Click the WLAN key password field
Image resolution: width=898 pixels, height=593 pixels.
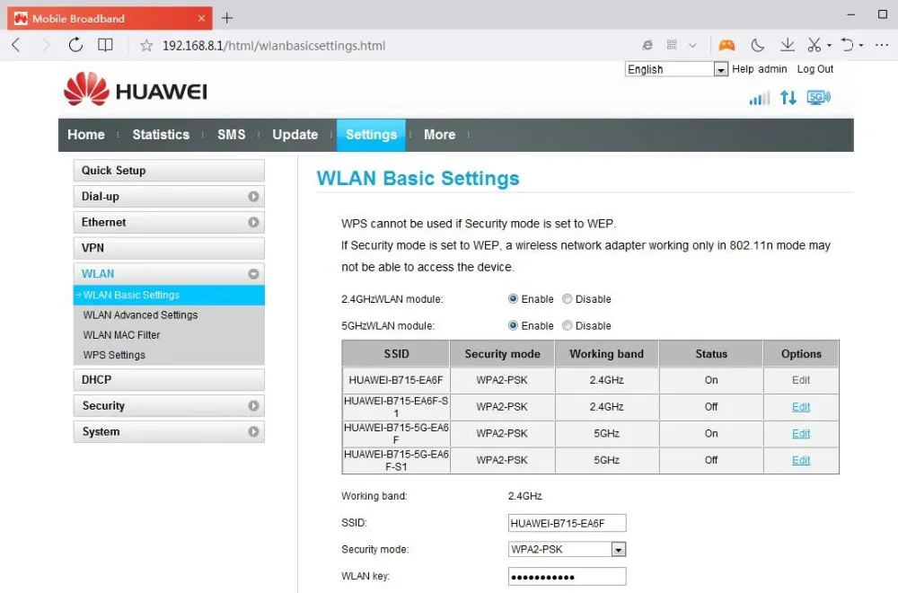(x=567, y=577)
